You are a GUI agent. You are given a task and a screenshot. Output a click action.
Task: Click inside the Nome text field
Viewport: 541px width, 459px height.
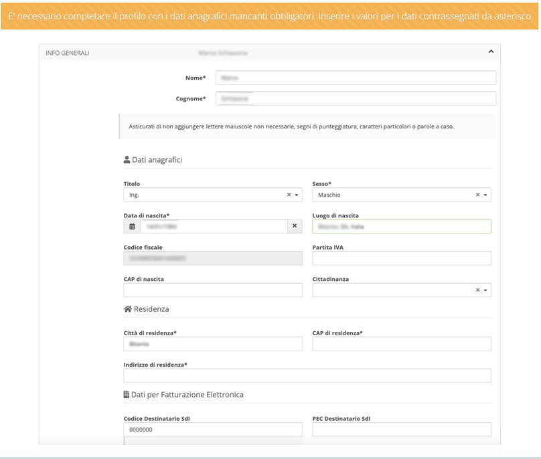pyautogui.click(x=356, y=78)
